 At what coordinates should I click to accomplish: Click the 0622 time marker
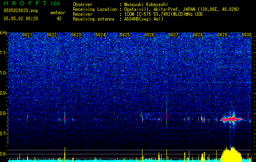52,35
